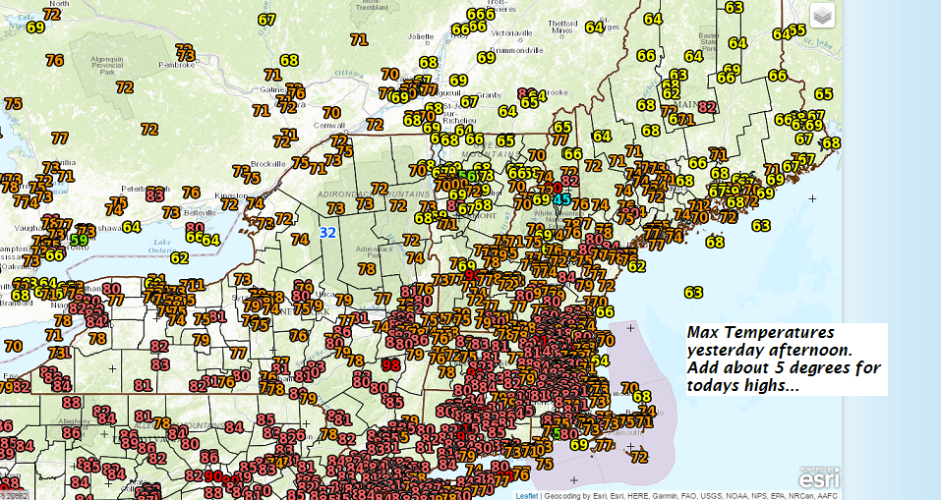Select the 76 marker west of Algonquin Park

[54, 60]
